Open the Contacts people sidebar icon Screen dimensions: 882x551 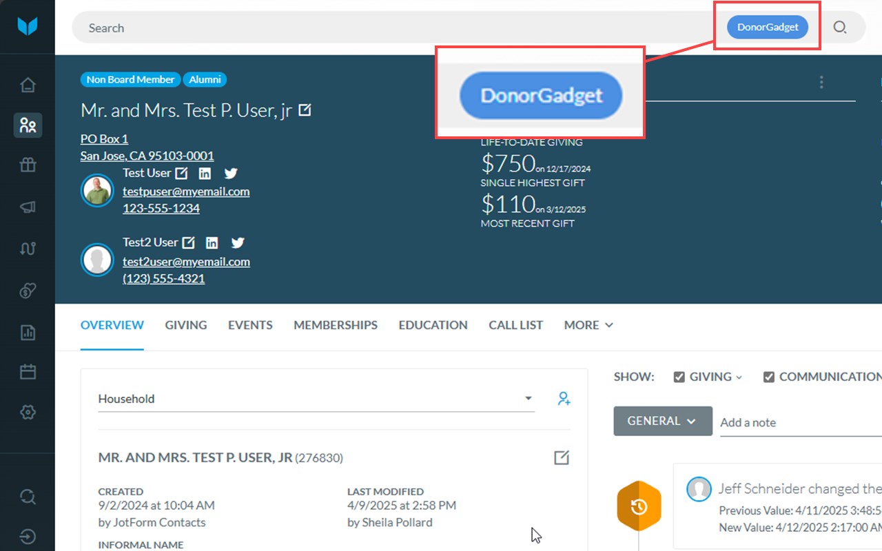tap(28, 125)
